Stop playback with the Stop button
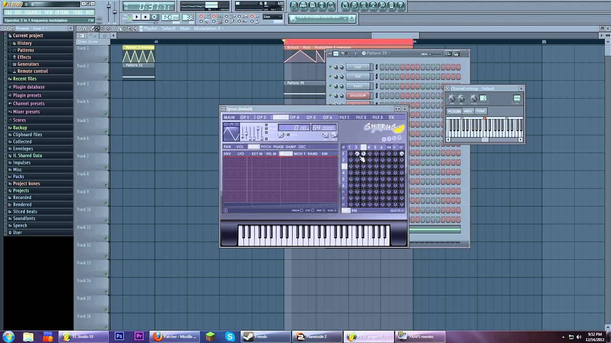 [x=146, y=17]
